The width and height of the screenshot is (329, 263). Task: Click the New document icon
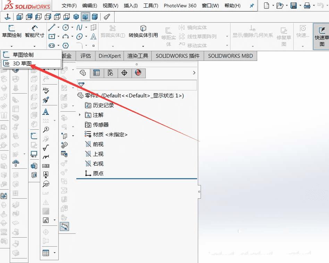click(x=266, y=6)
